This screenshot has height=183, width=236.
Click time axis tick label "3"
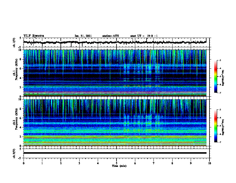tap(79, 163)
